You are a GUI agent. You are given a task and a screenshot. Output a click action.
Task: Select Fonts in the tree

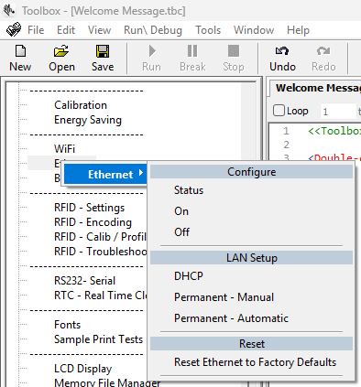[x=68, y=325]
